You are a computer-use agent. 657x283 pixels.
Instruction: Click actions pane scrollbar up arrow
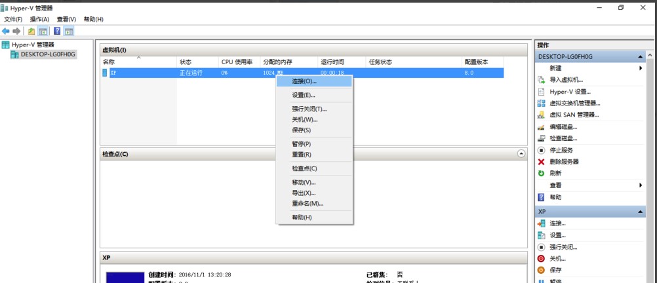(650, 55)
